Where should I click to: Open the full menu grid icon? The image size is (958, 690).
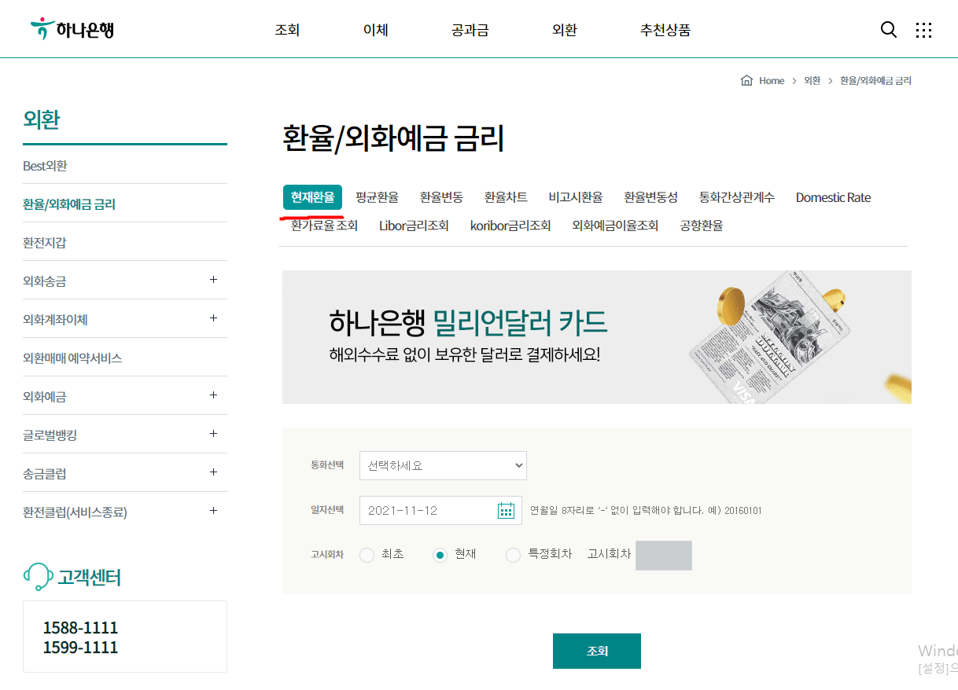924,30
